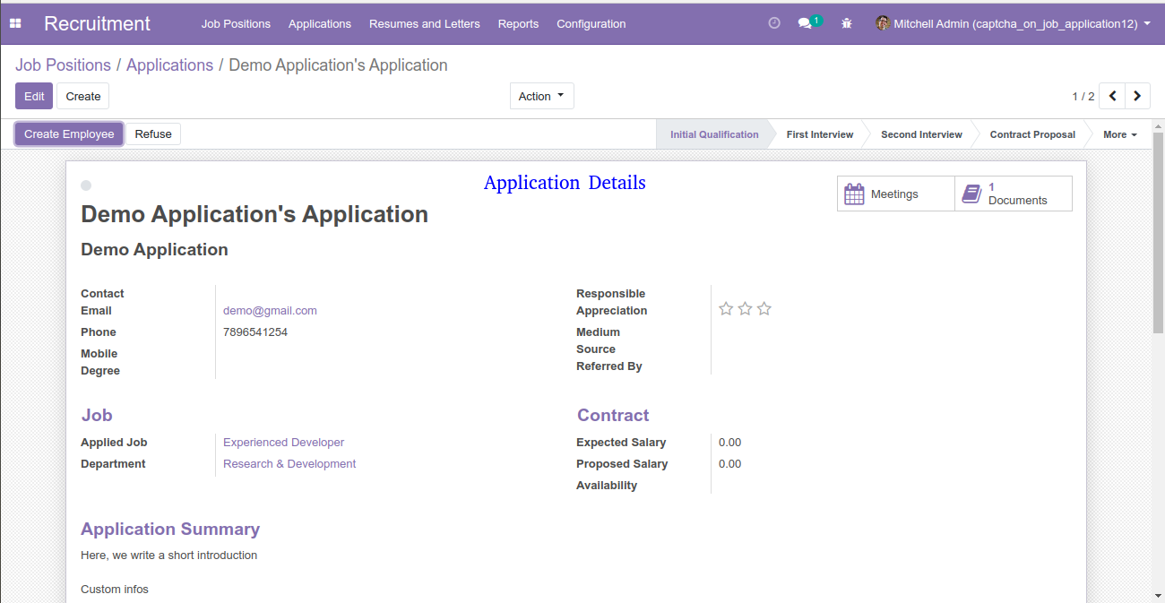This screenshot has height=603, width=1165.
Task: Set appreciation to two stars
Action: point(745,309)
